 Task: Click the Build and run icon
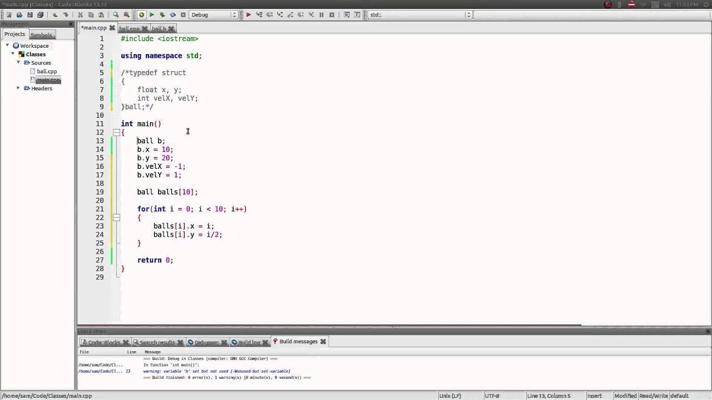click(162, 15)
